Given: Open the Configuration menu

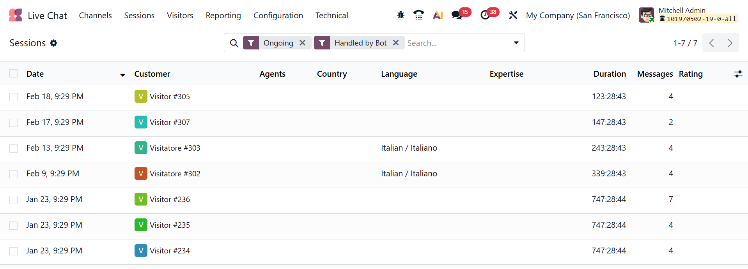Looking at the screenshot, I should [x=278, y=16].
